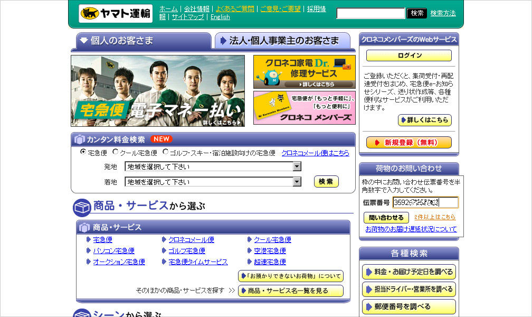This screenshot has width=532, height=317.
Task: Click the Yamato Transport black cat logo
Action: pyautogui.click(x=116, y=14)
